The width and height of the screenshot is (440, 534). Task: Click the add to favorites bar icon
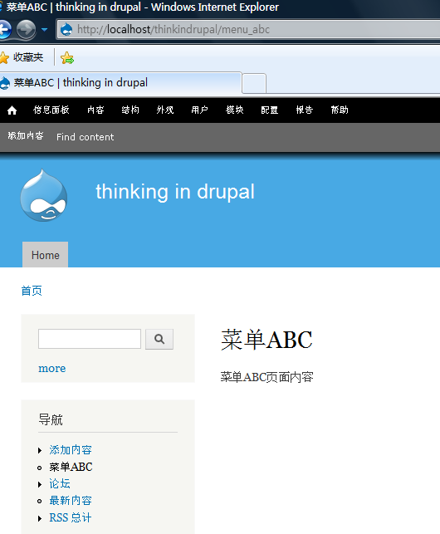coord(67,58)
